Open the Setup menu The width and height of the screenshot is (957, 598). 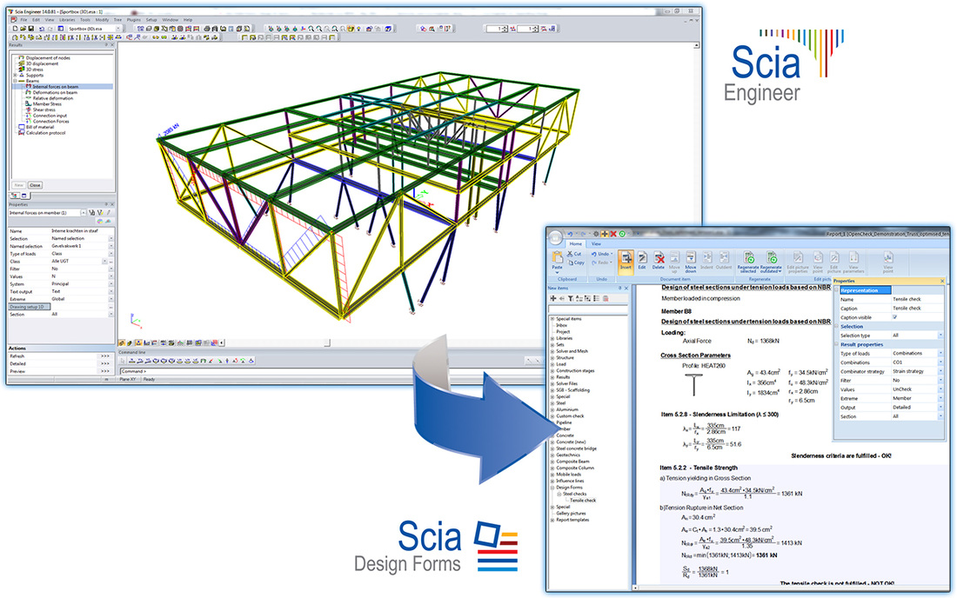click(x=151, y=20)
